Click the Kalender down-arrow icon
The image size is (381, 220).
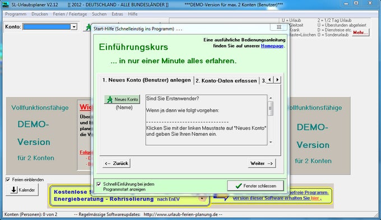coord(14,190)
